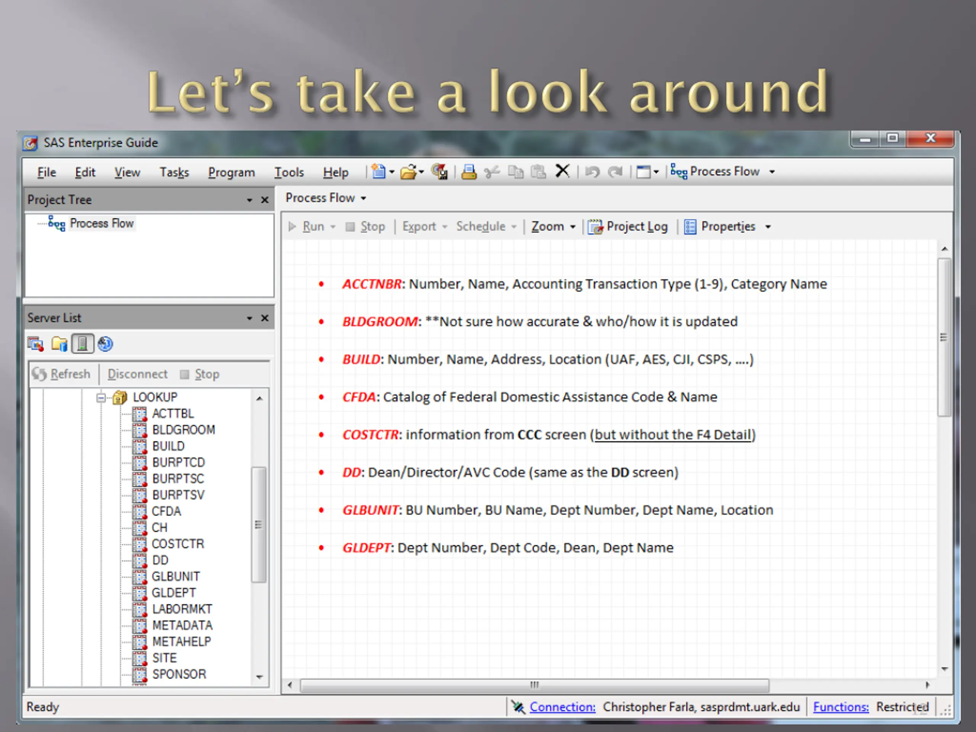Click the folder icon in Server List

coord(59,344)
